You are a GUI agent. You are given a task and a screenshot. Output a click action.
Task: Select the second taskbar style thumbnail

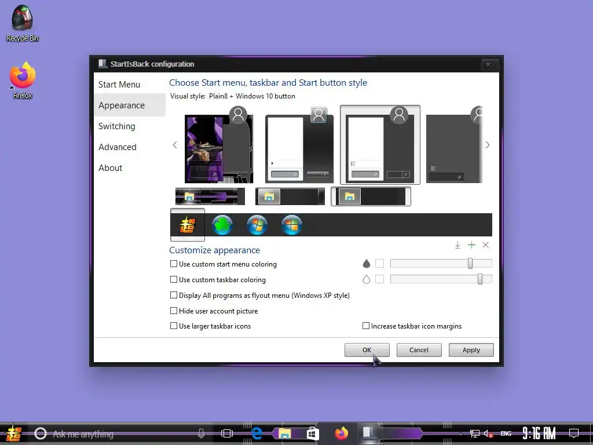(290, 196)
